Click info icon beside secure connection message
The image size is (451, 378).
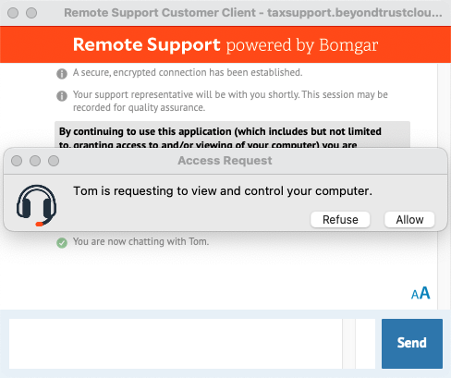[62, 74]
